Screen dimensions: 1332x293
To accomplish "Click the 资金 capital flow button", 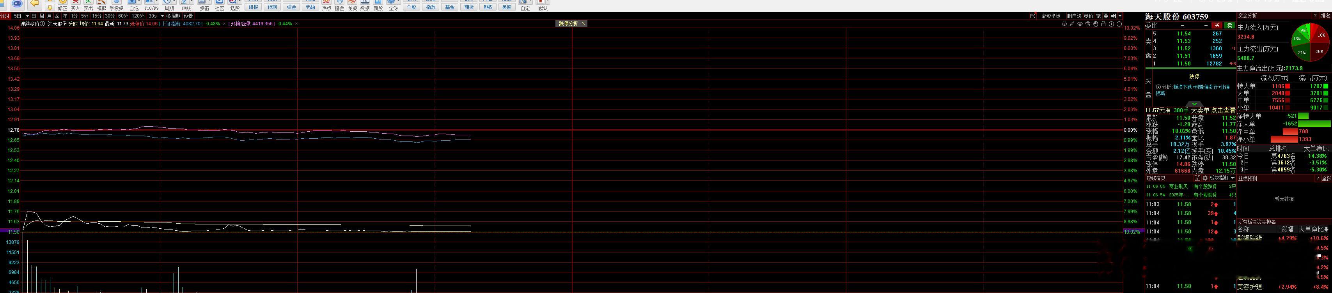I will click(x=292, y=7).
